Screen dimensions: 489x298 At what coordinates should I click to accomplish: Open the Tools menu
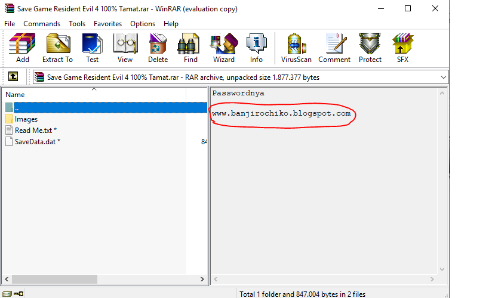coord(77,24)
